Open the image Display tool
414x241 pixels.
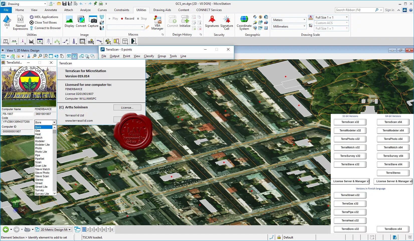(x=69, y=21)
